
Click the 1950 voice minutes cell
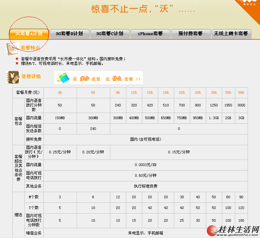(228, 105)
